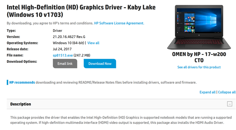Viewport: 236px width, 130px height.
Task: Click the HP recommends notice text
Action: tap(103, 82)
